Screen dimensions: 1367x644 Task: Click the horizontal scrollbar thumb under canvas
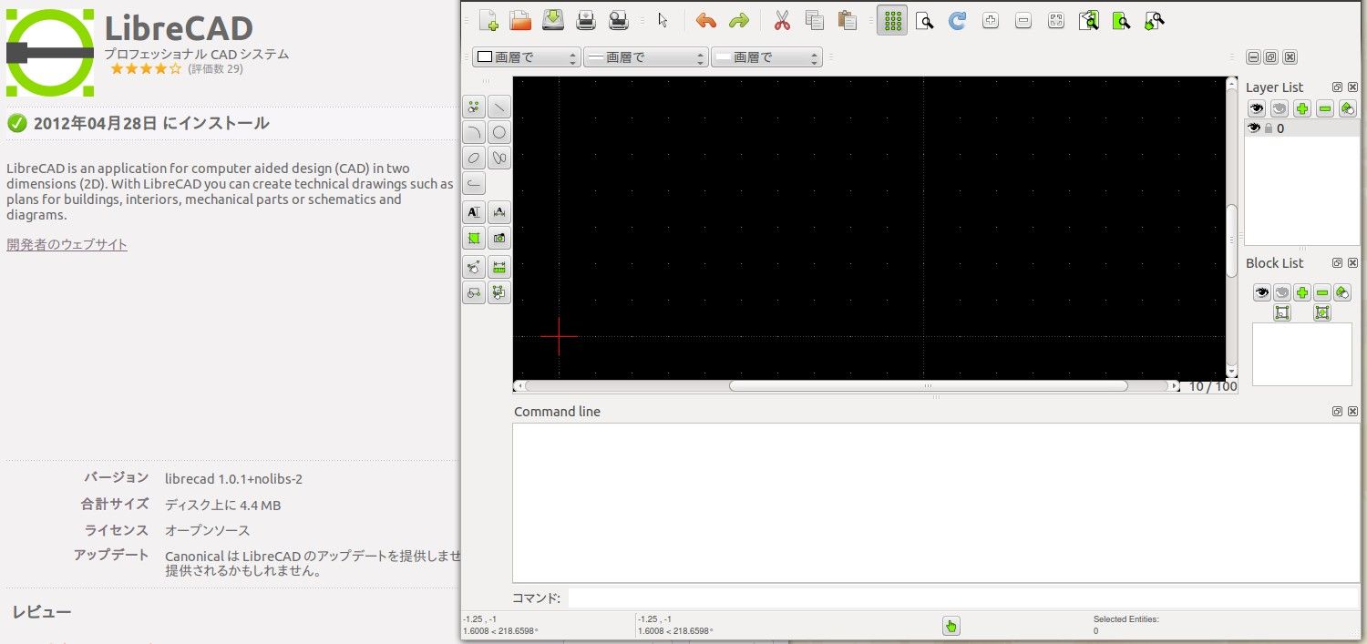point(929,386)
